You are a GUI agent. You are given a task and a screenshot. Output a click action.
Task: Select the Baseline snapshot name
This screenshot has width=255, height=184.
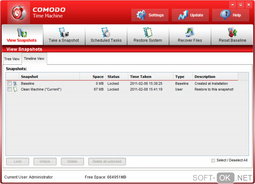[x=27, y=84]
